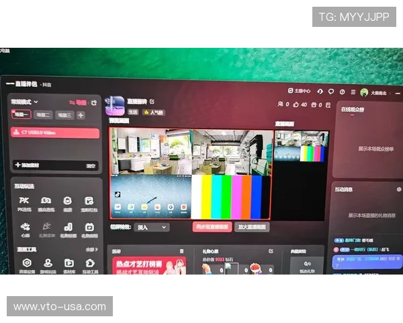Image resolution: width=403 pixels, height=323 pixels.
Task: Open the gift calendar tool at row end
Action: point(89,230)
